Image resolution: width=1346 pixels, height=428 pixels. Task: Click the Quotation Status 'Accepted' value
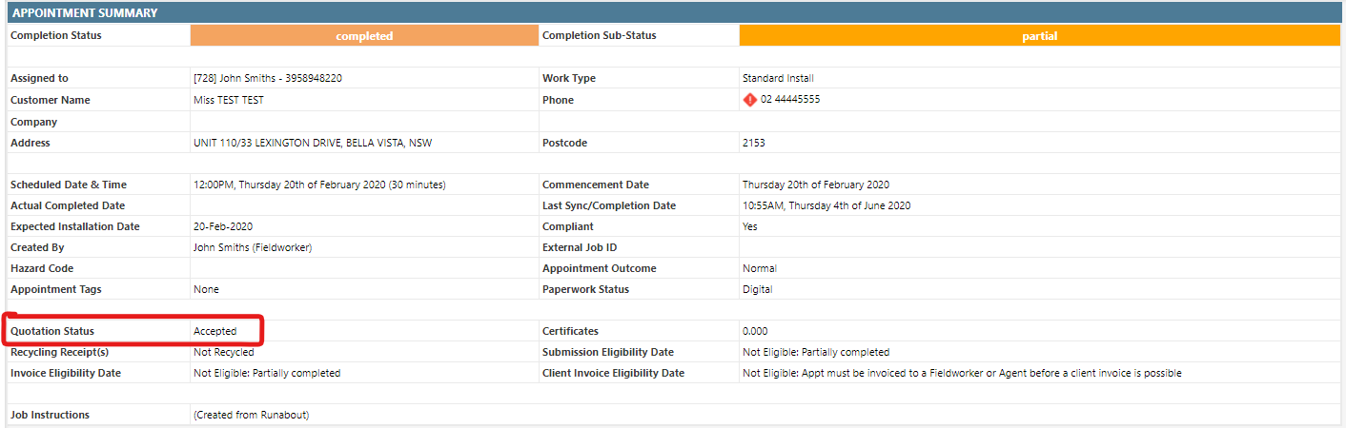(x=214, y=331)
